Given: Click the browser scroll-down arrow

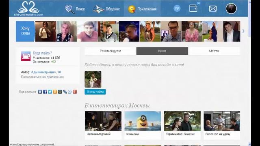Looking at the screenshot, I should 249,144.
